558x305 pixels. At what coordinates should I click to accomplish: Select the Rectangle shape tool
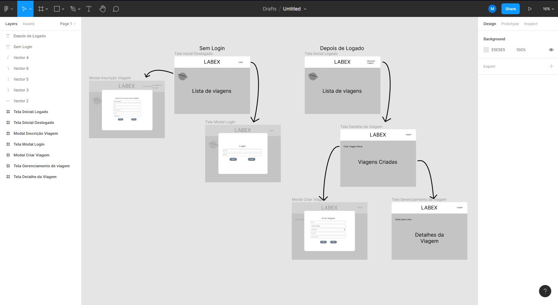pyautogui.click(x=57, y=9)
